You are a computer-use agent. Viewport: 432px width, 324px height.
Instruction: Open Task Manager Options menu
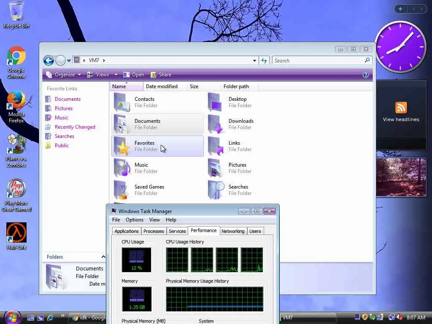pyautogui.click(x=135, y=220)
